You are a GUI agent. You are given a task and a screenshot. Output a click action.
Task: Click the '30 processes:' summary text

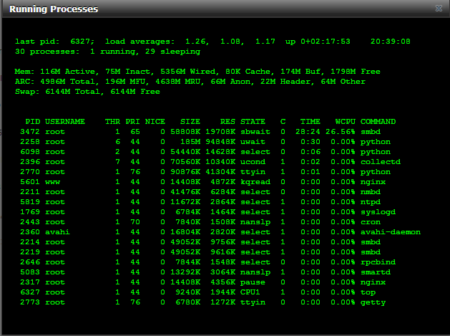click(x=47, y=52)
